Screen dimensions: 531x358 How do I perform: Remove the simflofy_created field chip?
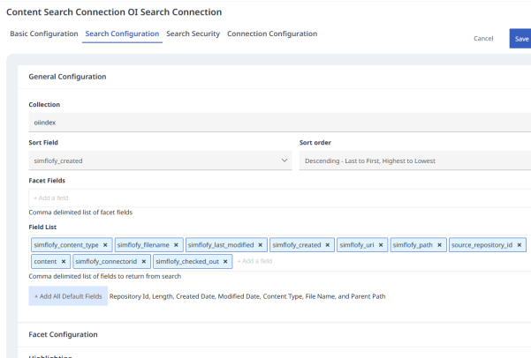click(x=327, y=245)
